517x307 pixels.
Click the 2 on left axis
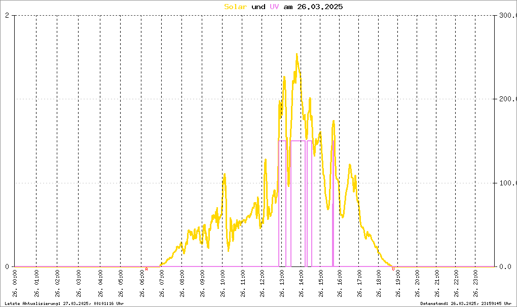coord(7,16)
